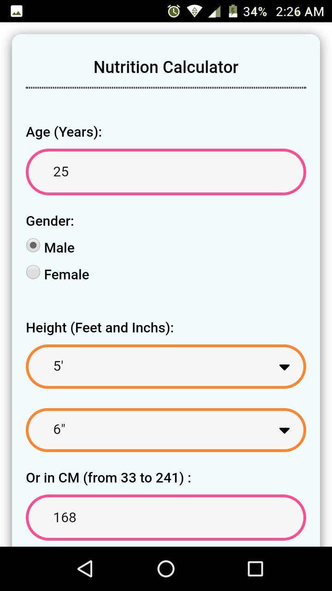Open the feet height dropdown showing 5'
The width and height of the screenshot is (332, 591).
tap(166, 366)
